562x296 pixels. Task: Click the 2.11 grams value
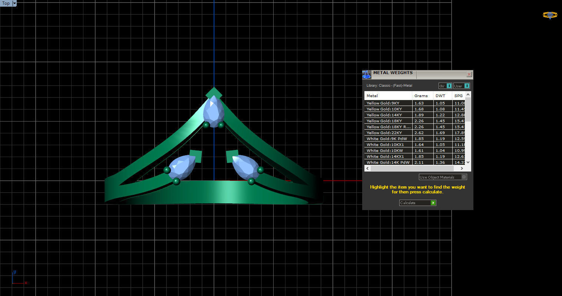point(419,162)
